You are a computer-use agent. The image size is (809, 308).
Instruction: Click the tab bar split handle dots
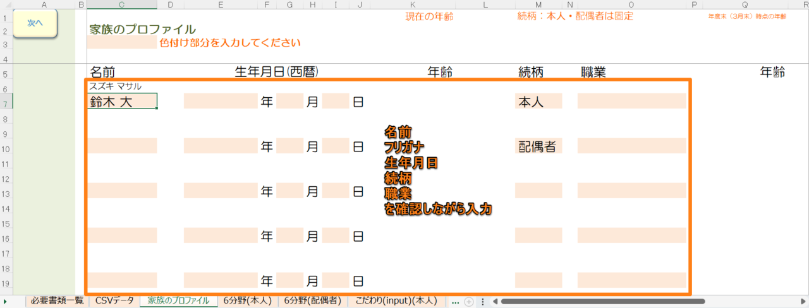coord(483,302)
